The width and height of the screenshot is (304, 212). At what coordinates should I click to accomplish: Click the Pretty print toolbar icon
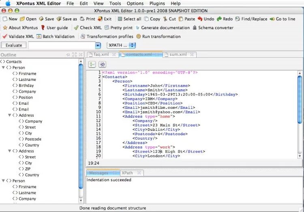(107, 28)
